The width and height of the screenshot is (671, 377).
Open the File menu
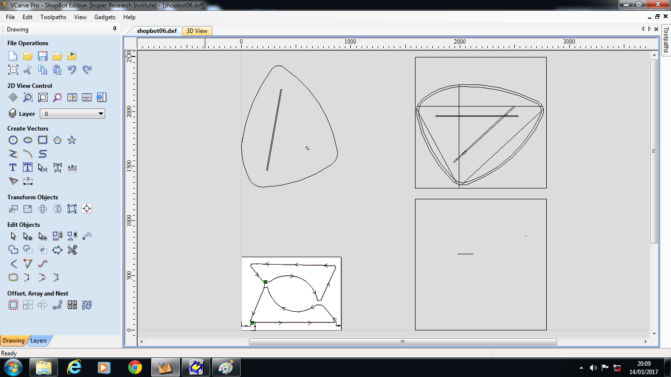pyautogui.click(x=10, y=17)
